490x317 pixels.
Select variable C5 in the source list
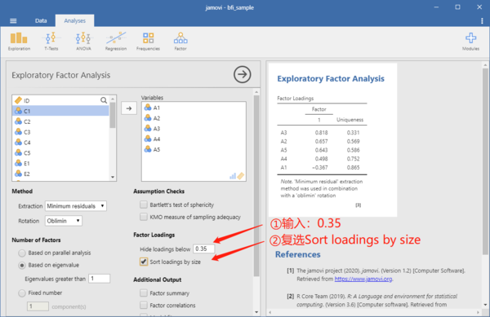[60, 153]
